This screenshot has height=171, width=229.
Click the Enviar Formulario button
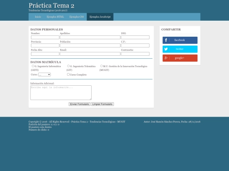click(79, 104)
